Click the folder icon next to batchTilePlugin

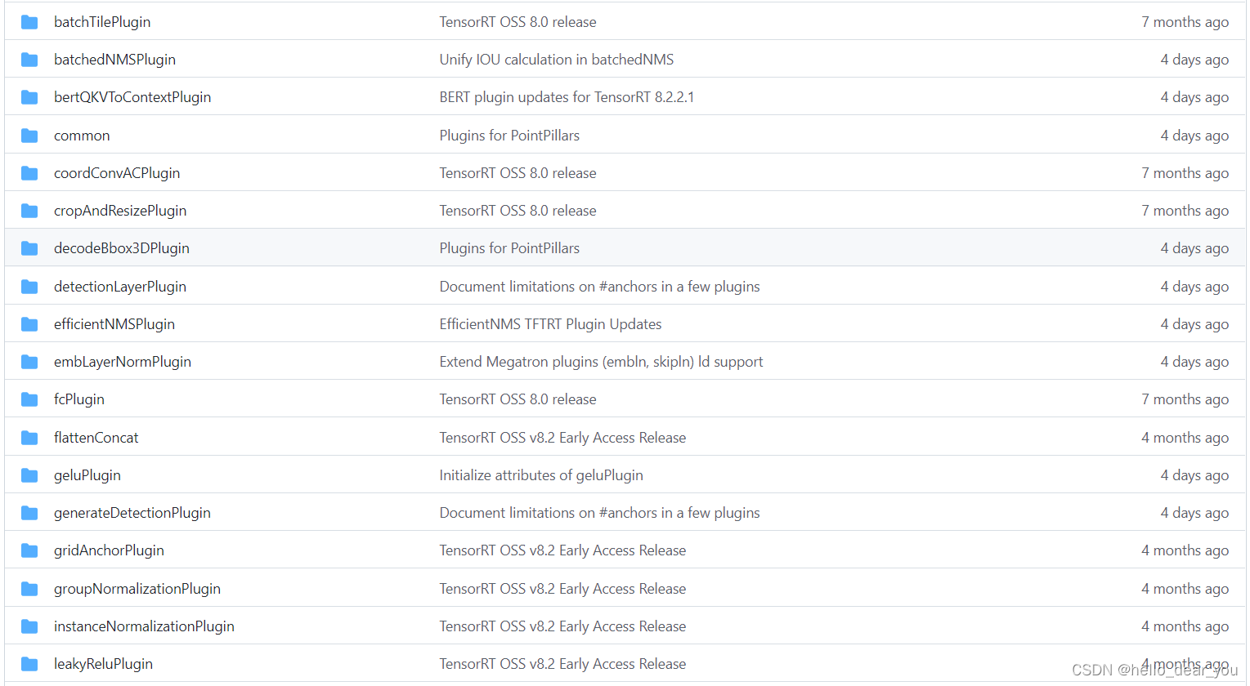tap(29, 21)
